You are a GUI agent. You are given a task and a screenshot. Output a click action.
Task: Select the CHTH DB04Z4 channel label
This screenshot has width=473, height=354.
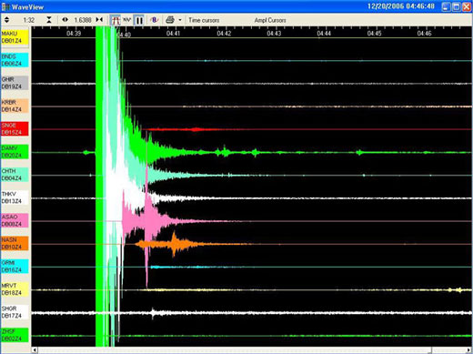click(x=15, y=175)
